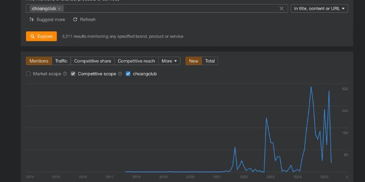Click the late-2022 spike on the chart line
This screenshot has width=365, height=182.
[266, 118]
